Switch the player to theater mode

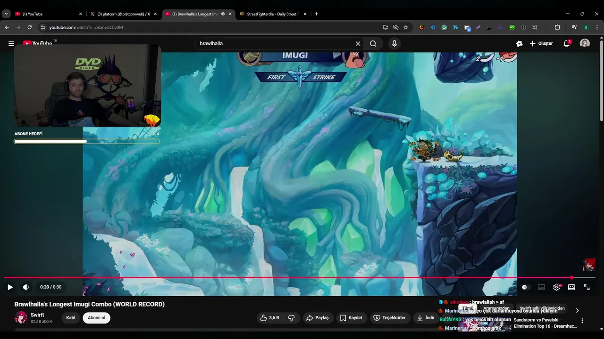pos(571,287)
